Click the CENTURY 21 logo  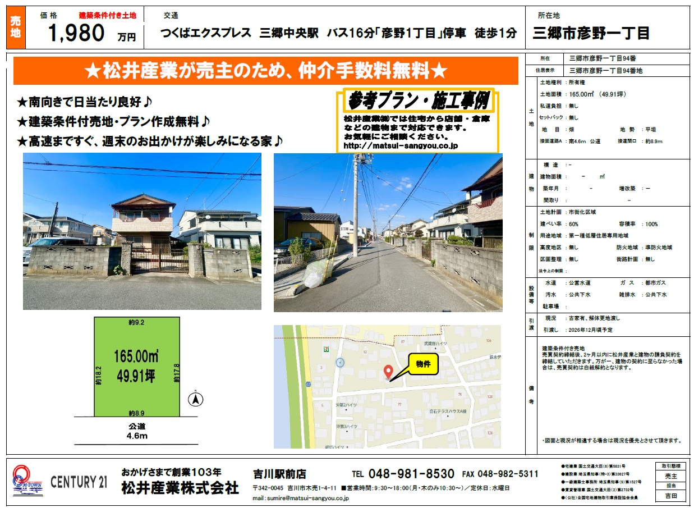coord(79,481)
